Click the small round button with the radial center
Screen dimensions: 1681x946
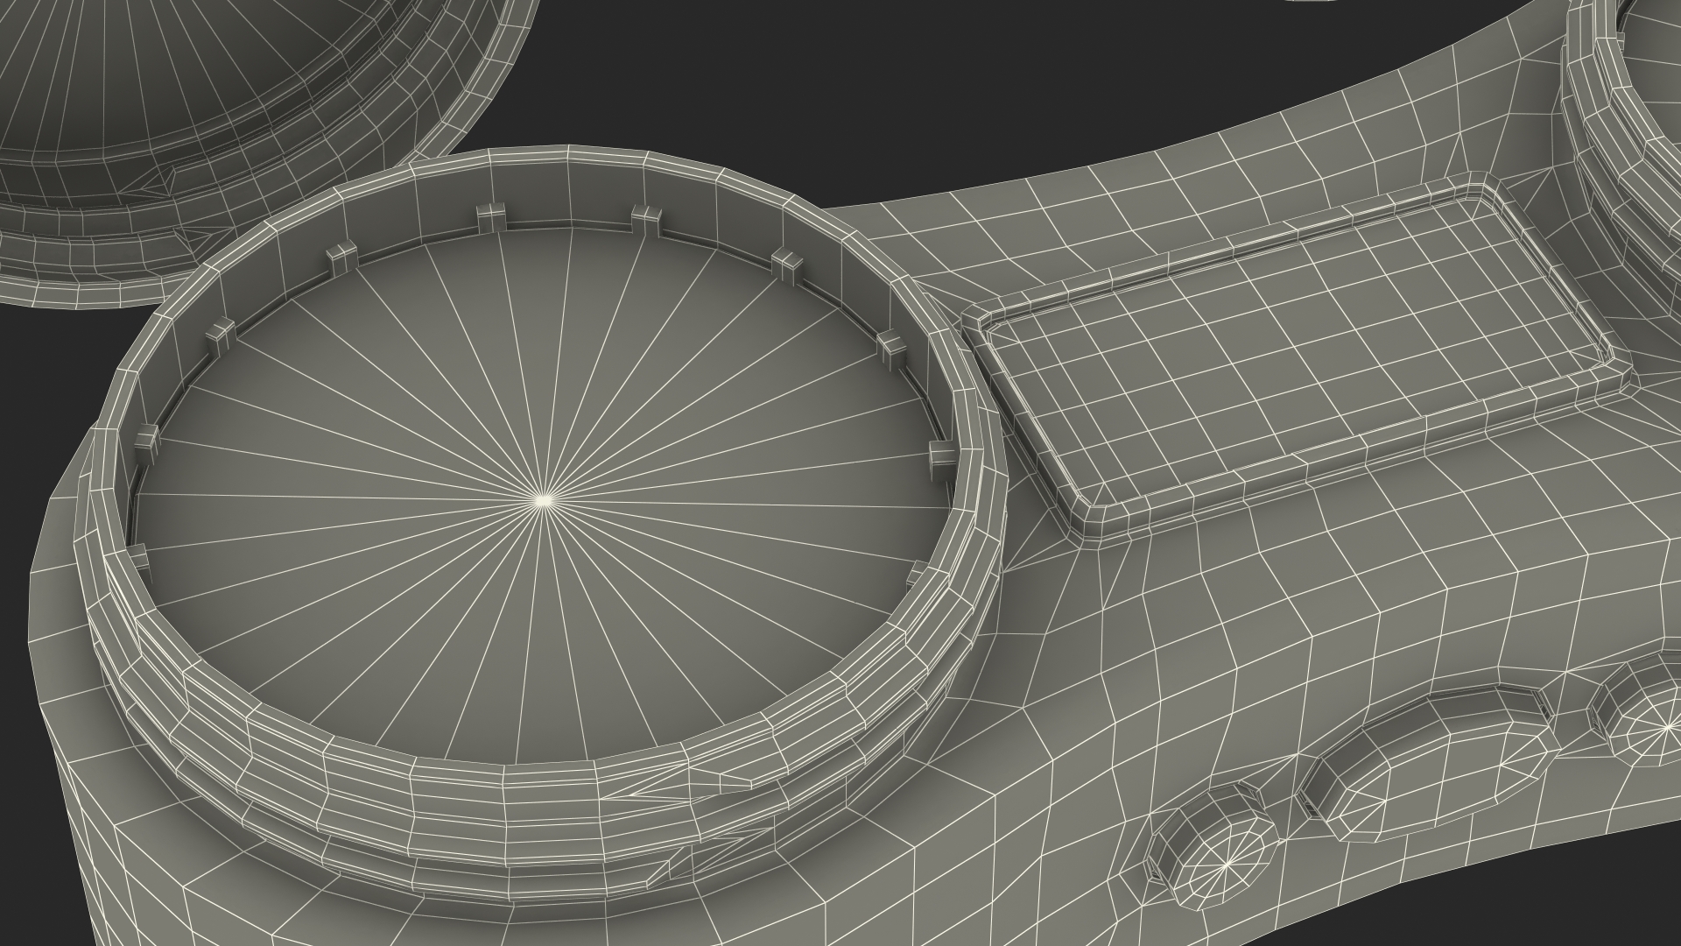point(1226,863)
